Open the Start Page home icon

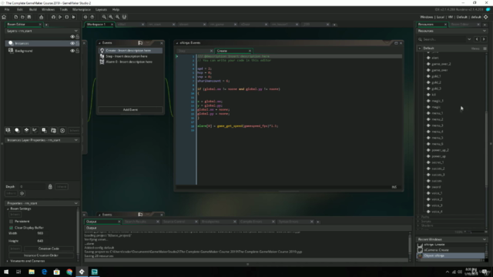click(4, 17)
